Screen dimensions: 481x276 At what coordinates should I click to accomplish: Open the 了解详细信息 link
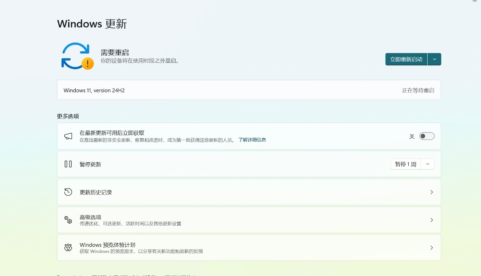tap(252, 139)
